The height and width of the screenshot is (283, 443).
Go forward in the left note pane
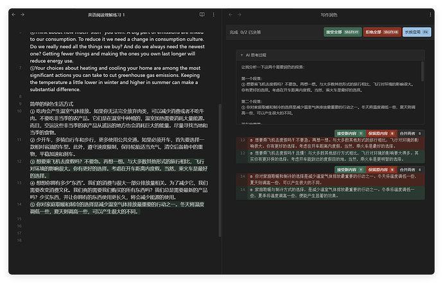pyautogui.click(x=22, y=14)
